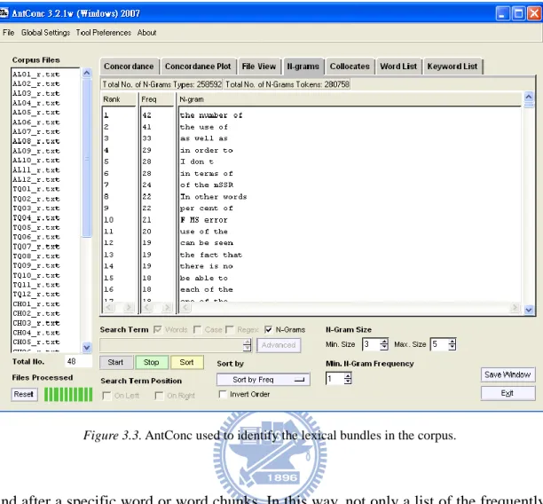Open the File menu
Viewport: 543px width, 504px height.
8,33
